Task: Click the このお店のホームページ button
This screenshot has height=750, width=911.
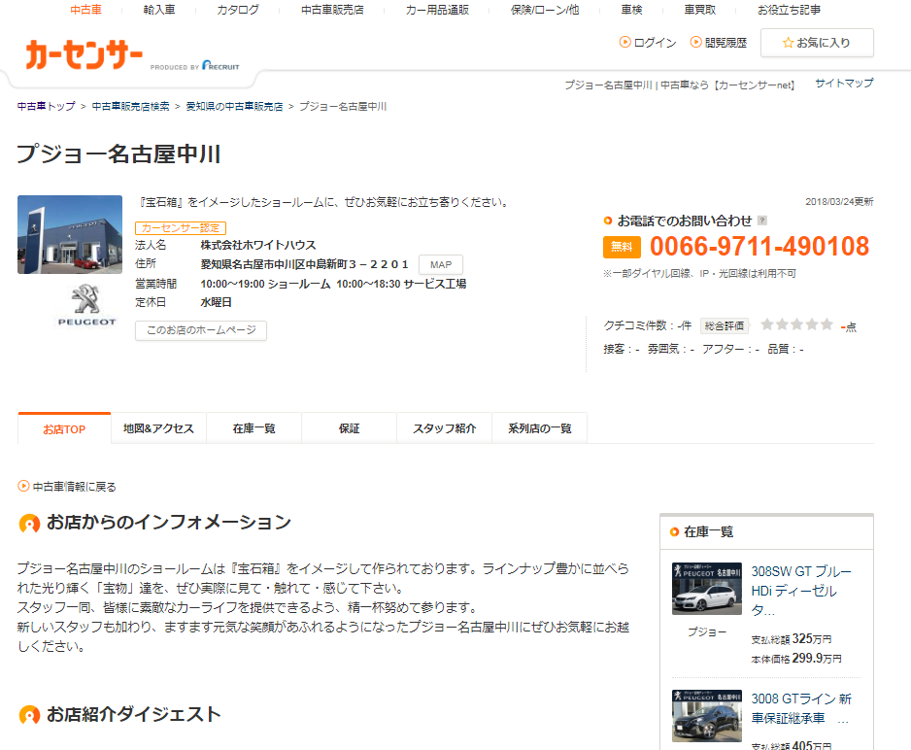Action: click(x=201, y=330)
